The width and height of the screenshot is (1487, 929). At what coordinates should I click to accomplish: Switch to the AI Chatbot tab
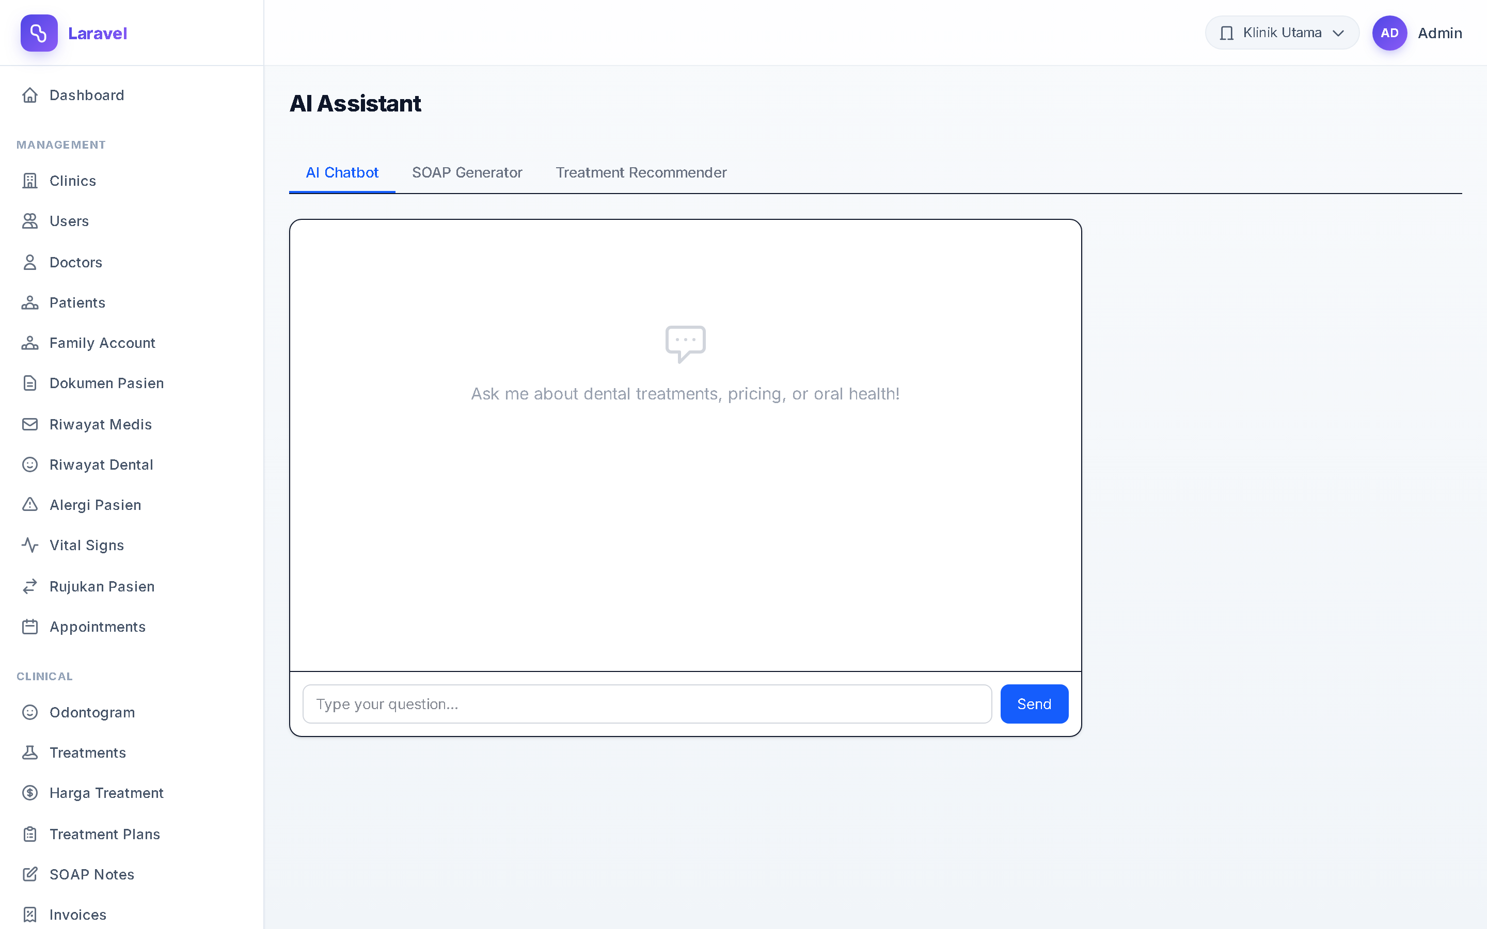pyautogui.click(x=342, y=173)
